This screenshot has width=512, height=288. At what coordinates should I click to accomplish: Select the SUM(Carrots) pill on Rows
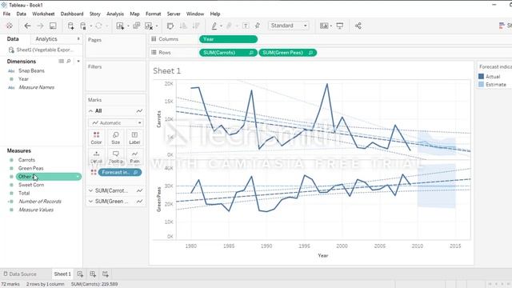click(228, 53)
